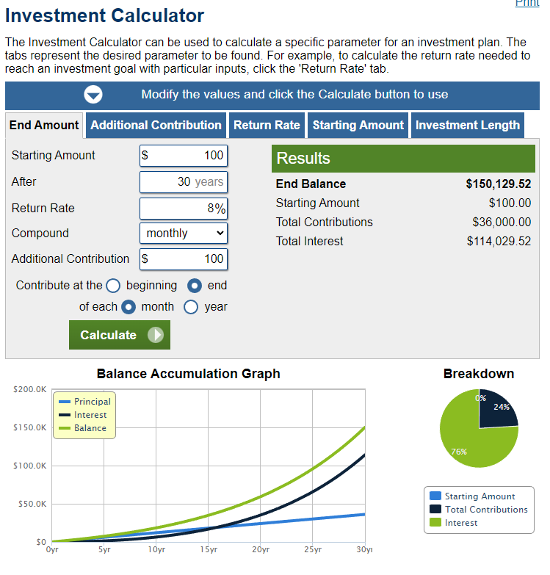Click the Print link

click(x=527, y=4)
